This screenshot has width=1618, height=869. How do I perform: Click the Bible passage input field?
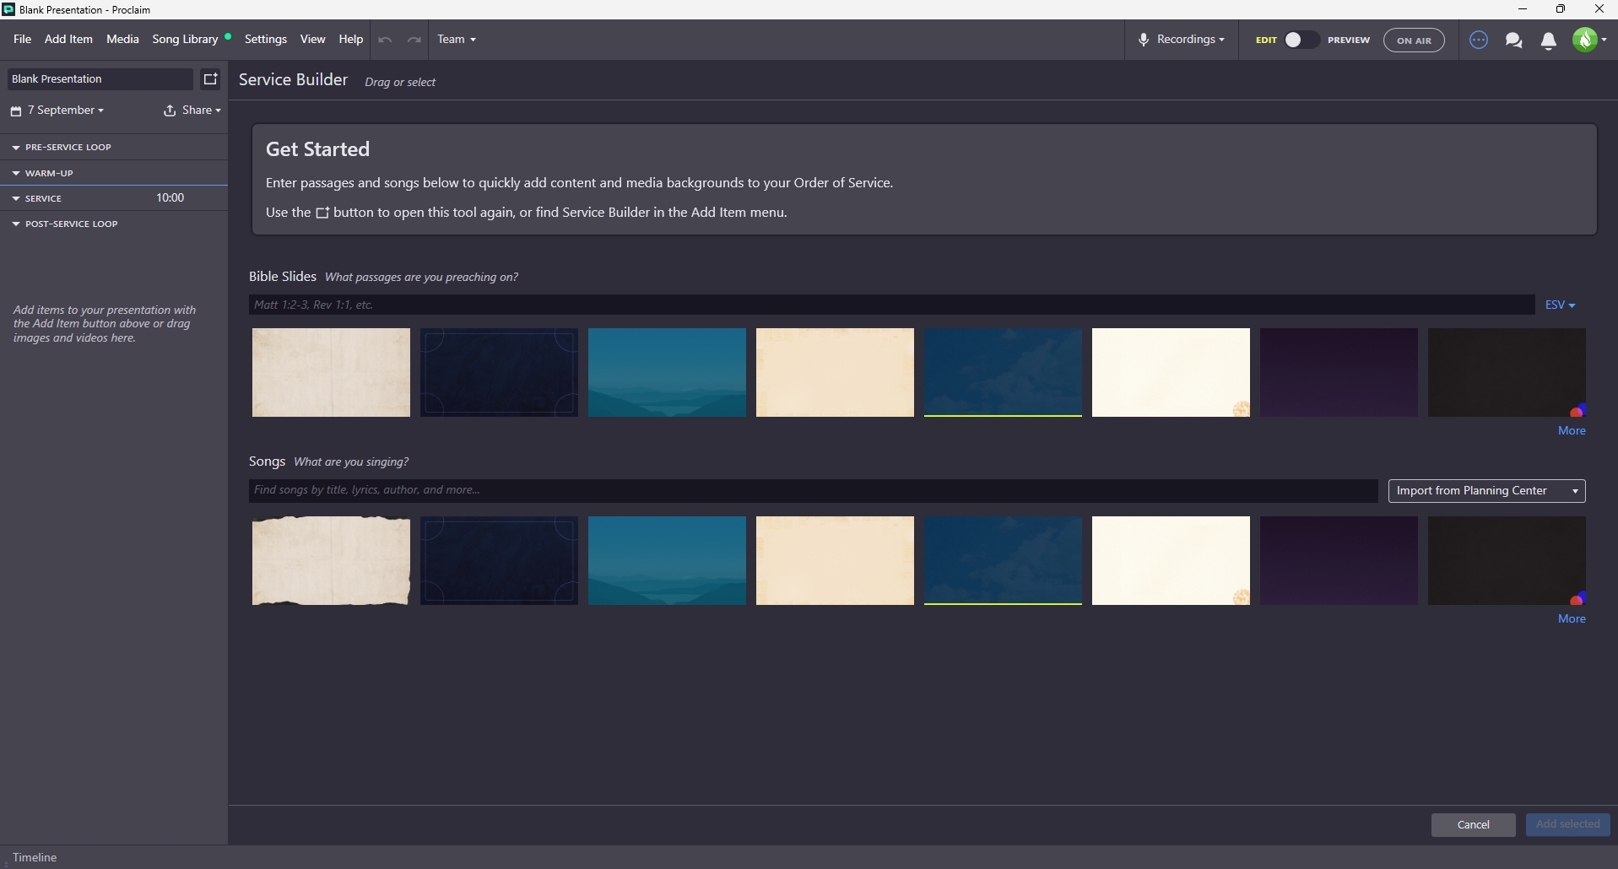click(891, 305)
